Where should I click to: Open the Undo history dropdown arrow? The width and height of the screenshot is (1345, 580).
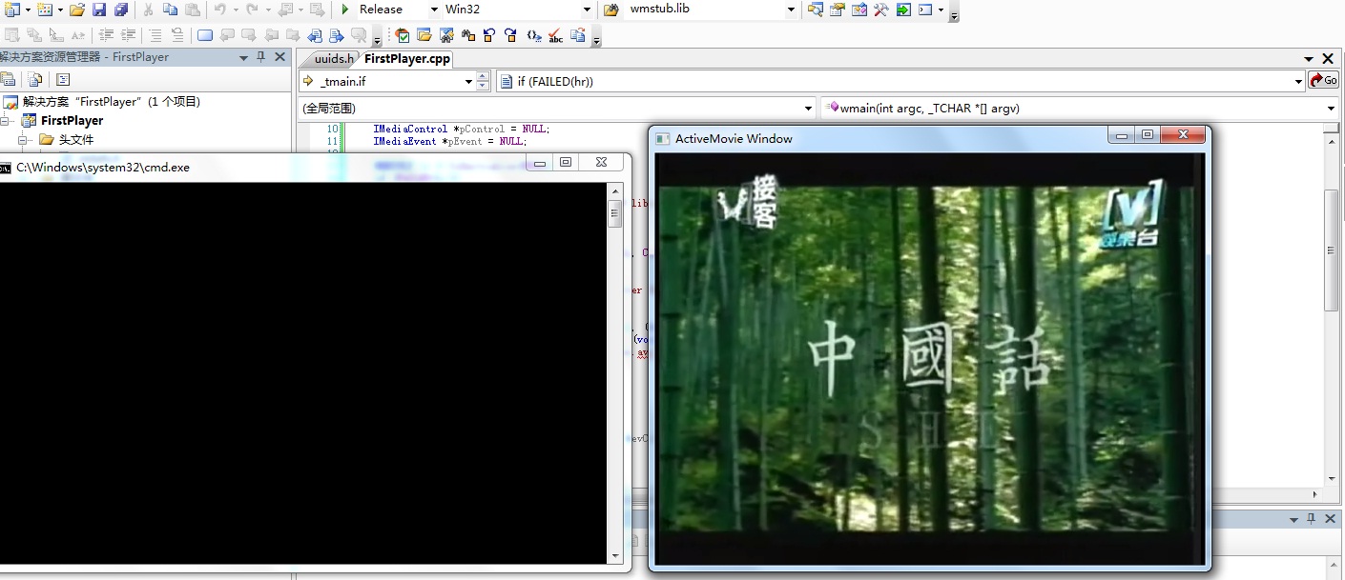(235, 10)
